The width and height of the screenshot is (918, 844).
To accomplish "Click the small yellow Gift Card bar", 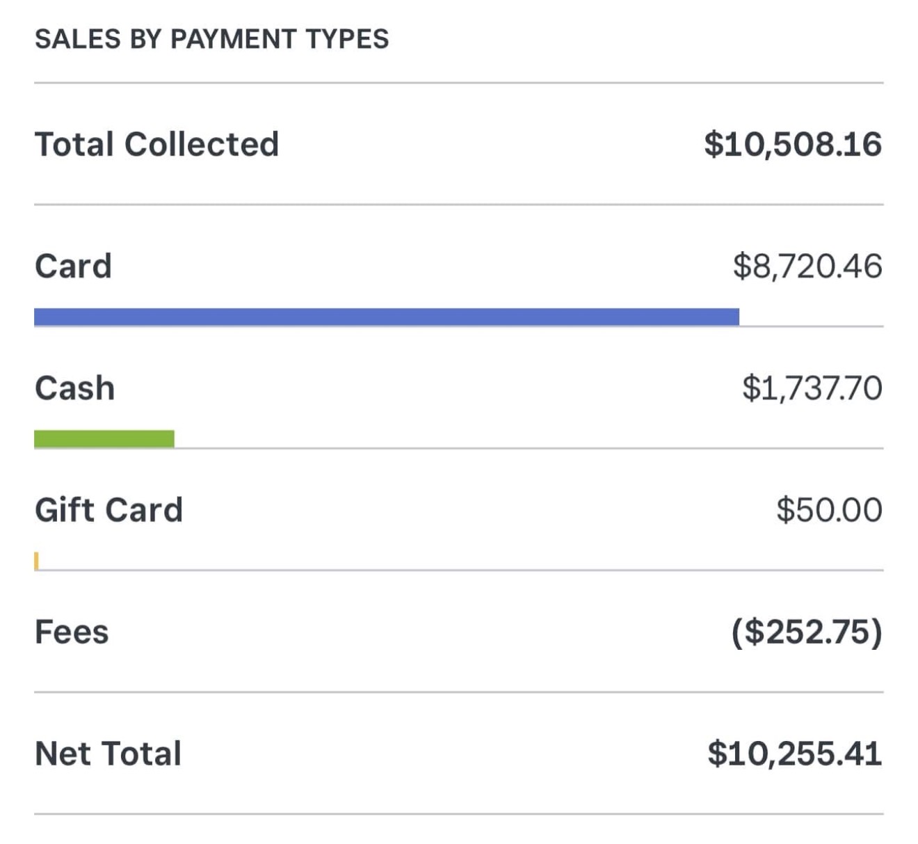I will pos(36,561).
